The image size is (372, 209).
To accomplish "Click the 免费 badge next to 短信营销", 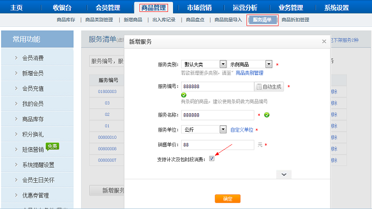I will pos(52,146).
